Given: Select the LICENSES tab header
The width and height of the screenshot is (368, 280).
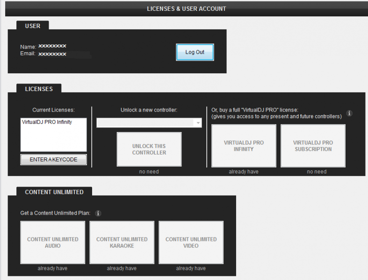Looking at the screenshot, I should point(39,89).
